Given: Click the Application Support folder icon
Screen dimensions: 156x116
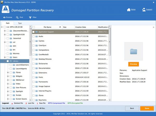Looking at the screenshot, I should point(36,32).
